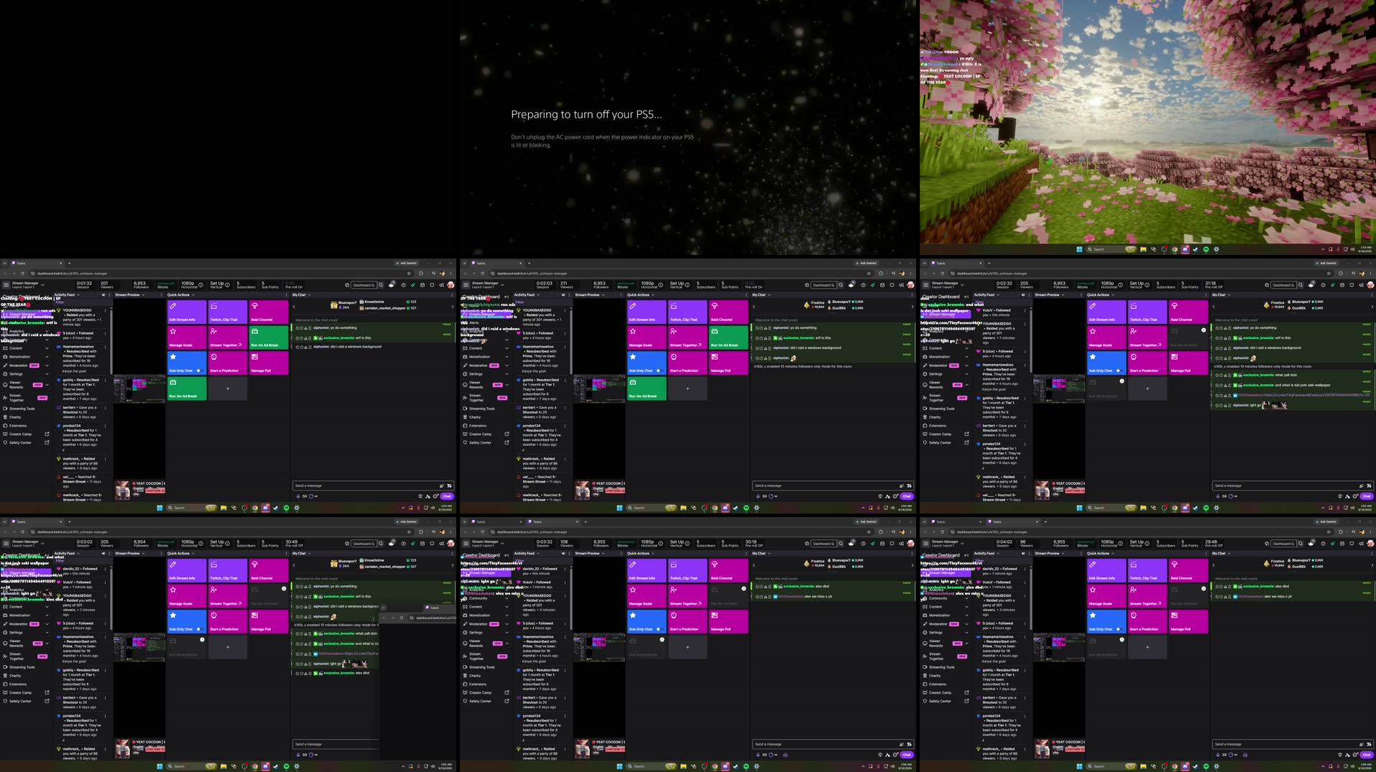Open Steam from the 0:02:03 session taskbar

[735, 508]
